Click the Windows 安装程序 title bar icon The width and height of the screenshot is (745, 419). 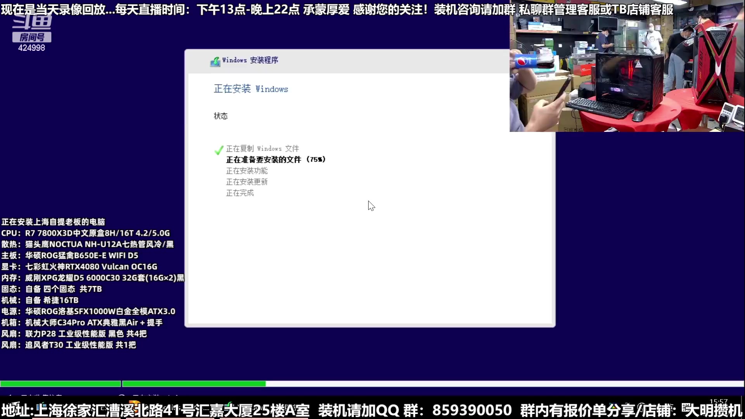[216, 61]
